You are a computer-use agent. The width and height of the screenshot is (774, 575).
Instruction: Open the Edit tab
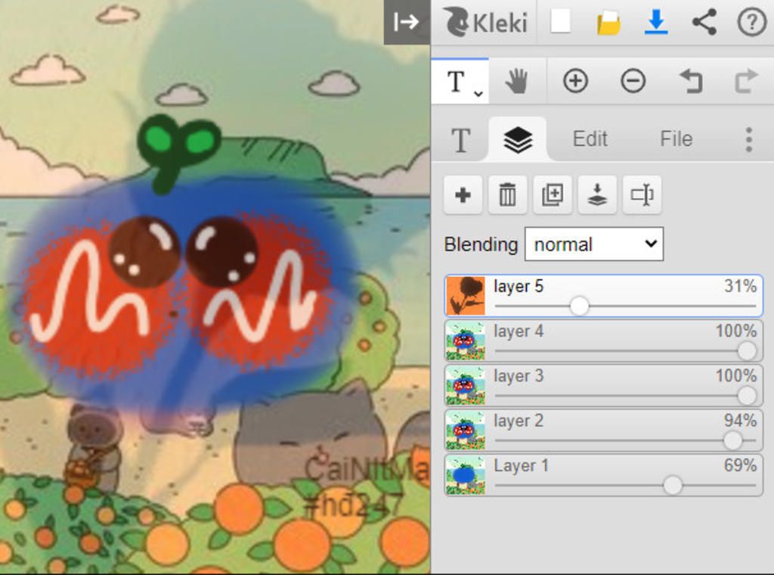pyautogui.click(x=590, y=138)
